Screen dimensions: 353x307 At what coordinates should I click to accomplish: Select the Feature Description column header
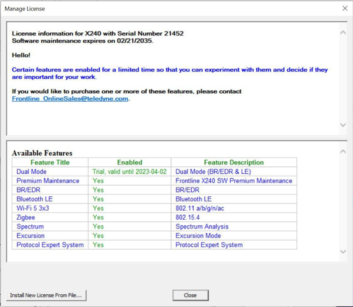(x=234, y=162)
